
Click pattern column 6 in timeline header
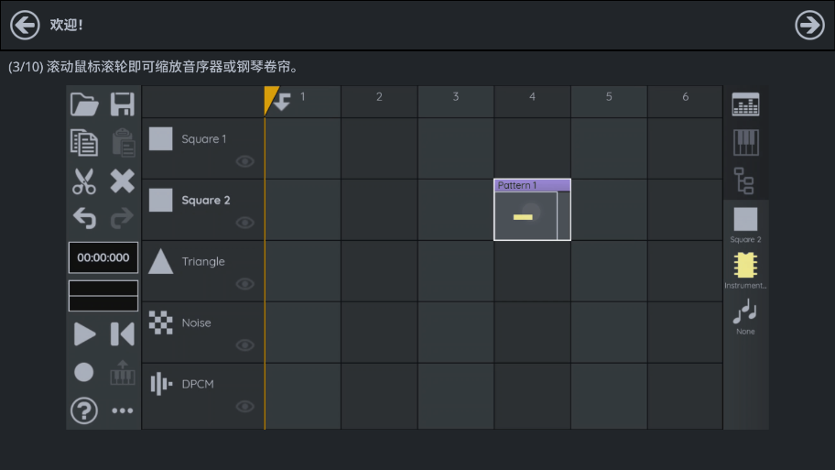(x=685, y=102)
